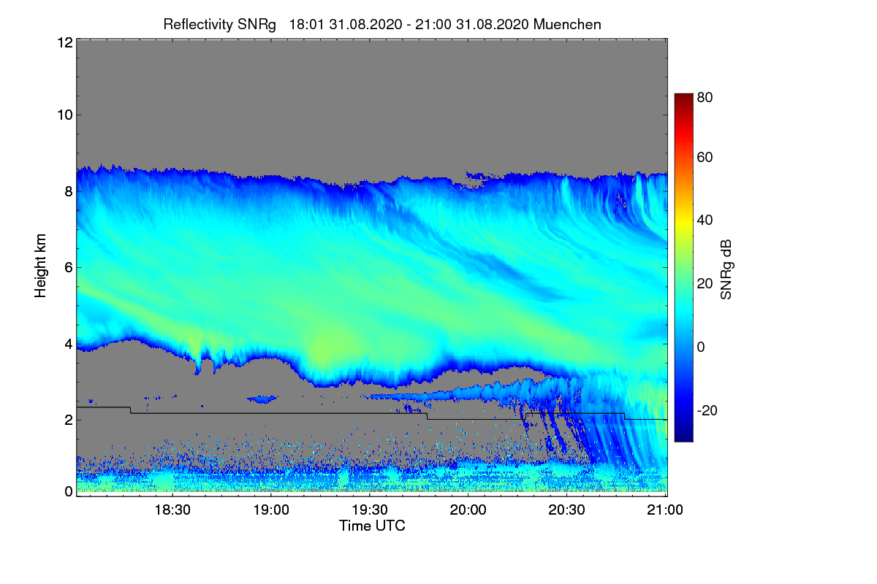This screenshot has width=877, height=584.
Task: Click the 'Time UTC' axis label
Action: point(372,526)
